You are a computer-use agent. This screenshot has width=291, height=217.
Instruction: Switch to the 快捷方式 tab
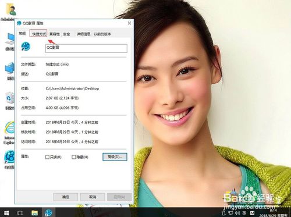pyautogui.click(x=38, y=33)
